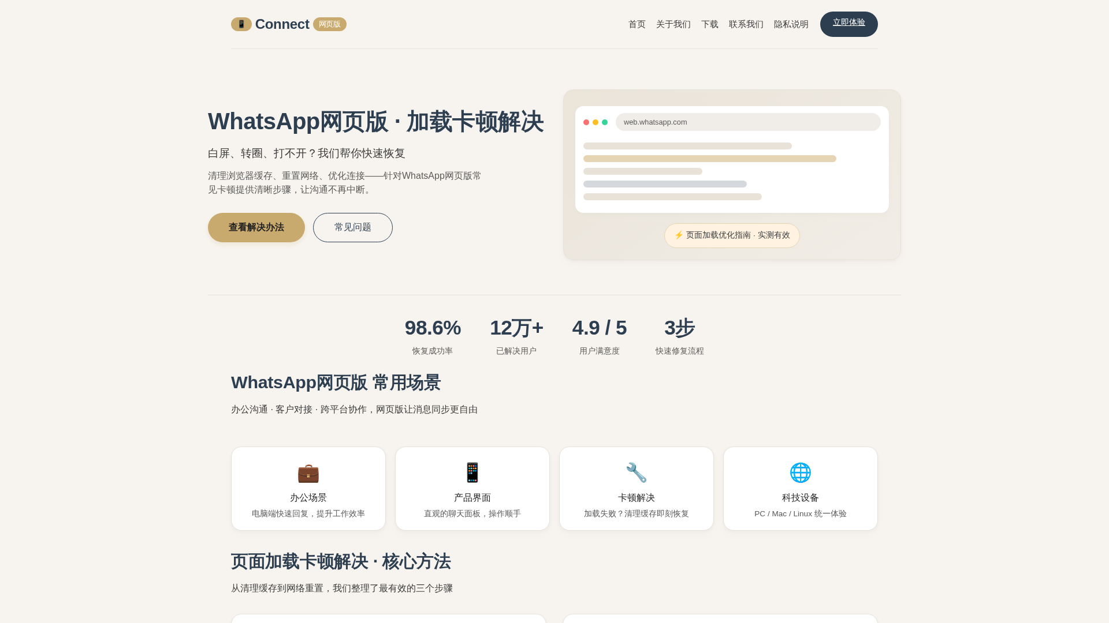The image size is (1109, 623).
Task: Select the 科技设备 card title
Action: click(801, 498)
